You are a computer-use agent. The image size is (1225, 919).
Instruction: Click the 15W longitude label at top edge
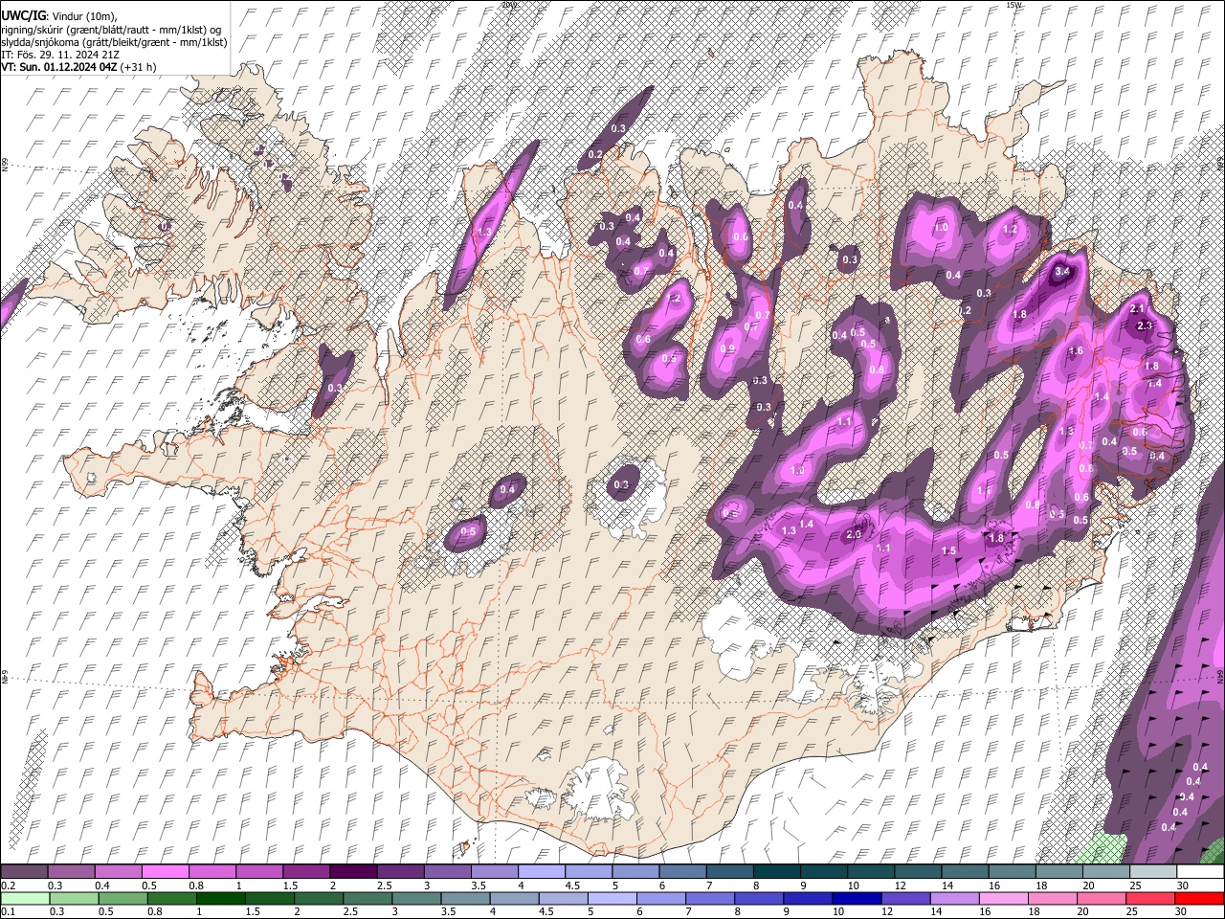[x=1014, y=5]
